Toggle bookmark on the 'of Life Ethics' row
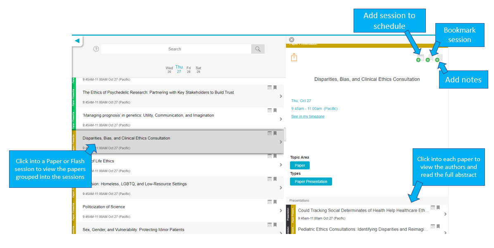494x248 pixels. point(275,156)
